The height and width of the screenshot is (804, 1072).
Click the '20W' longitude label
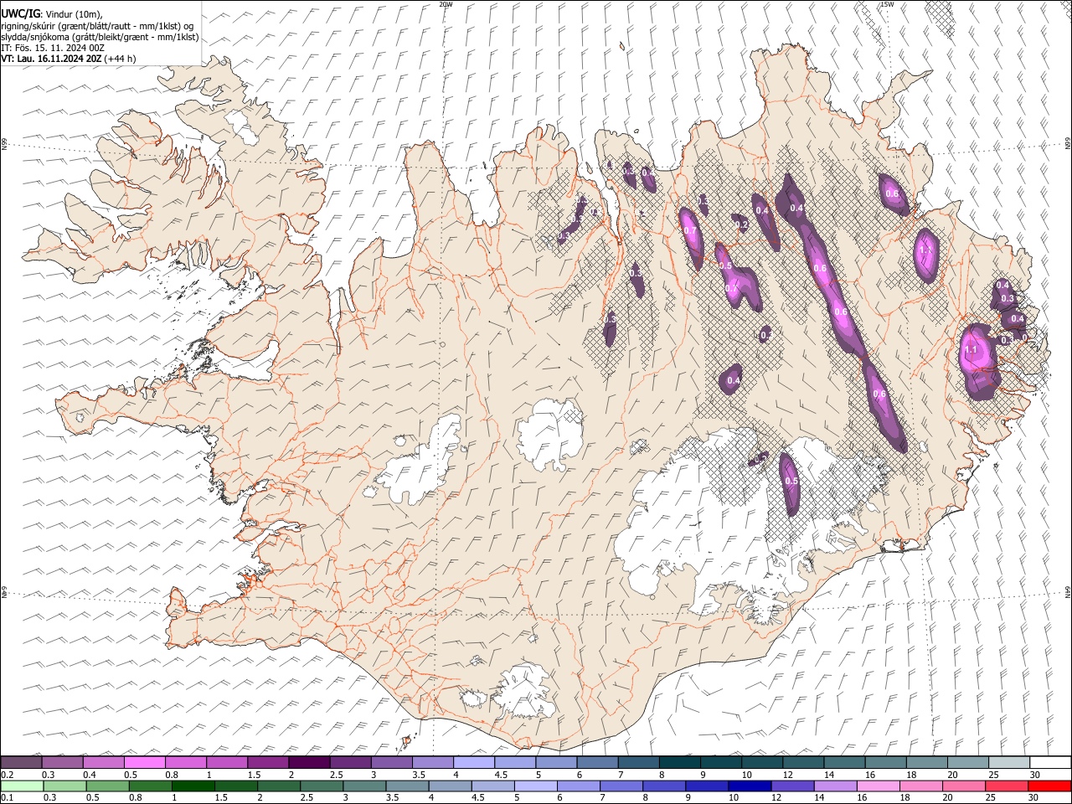pyautogui.click(x=446, y=4)
